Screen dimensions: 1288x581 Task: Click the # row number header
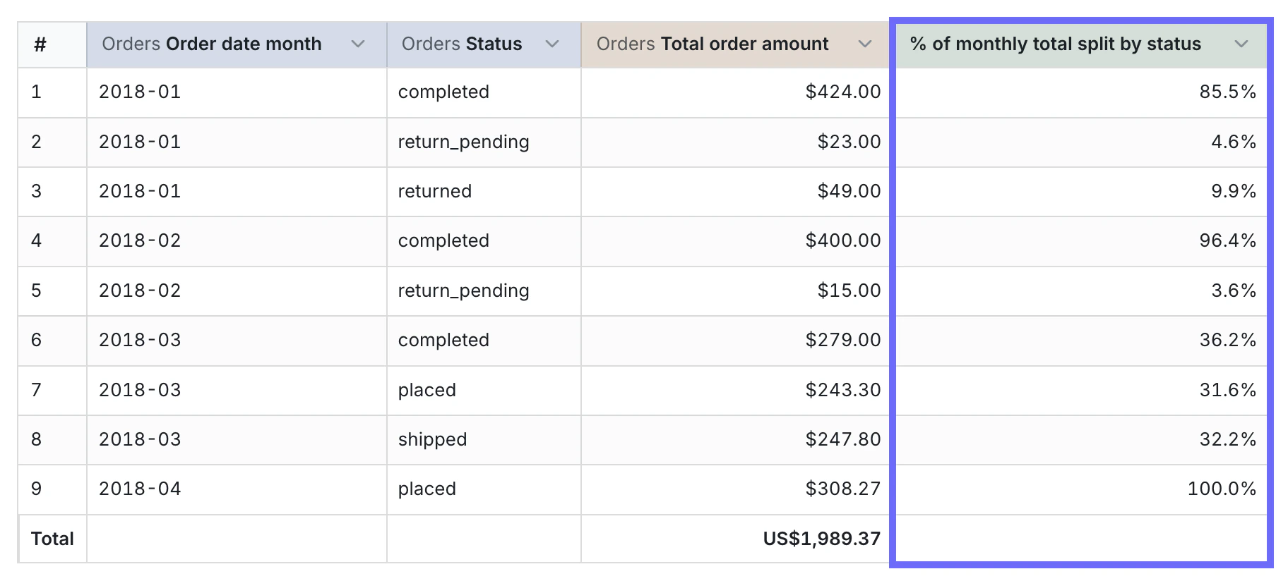pyautogui.click(x=40, y=44)
